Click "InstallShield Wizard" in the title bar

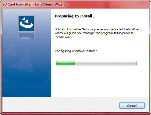50,4
